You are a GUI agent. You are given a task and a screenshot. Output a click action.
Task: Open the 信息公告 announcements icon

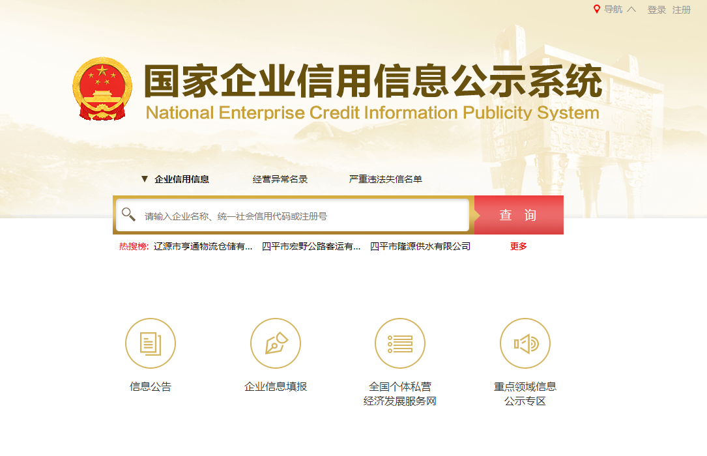[x=151, y=343]
